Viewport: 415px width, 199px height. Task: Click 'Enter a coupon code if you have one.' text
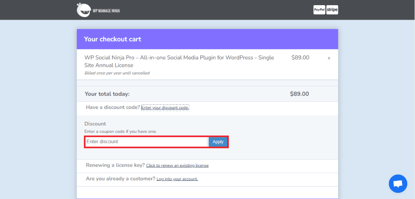(120, 131)
